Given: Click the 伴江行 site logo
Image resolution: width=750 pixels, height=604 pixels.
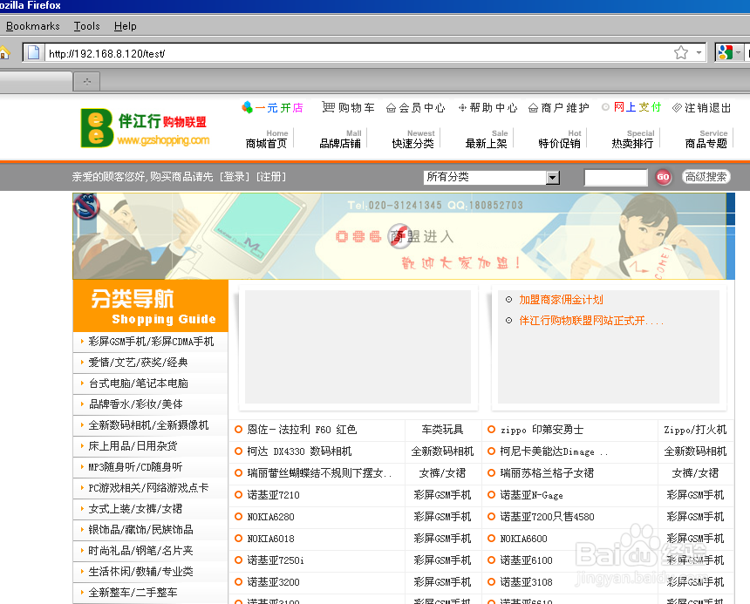Looking at the screenshot, I should pyautogui.click(x=145, y=127).
